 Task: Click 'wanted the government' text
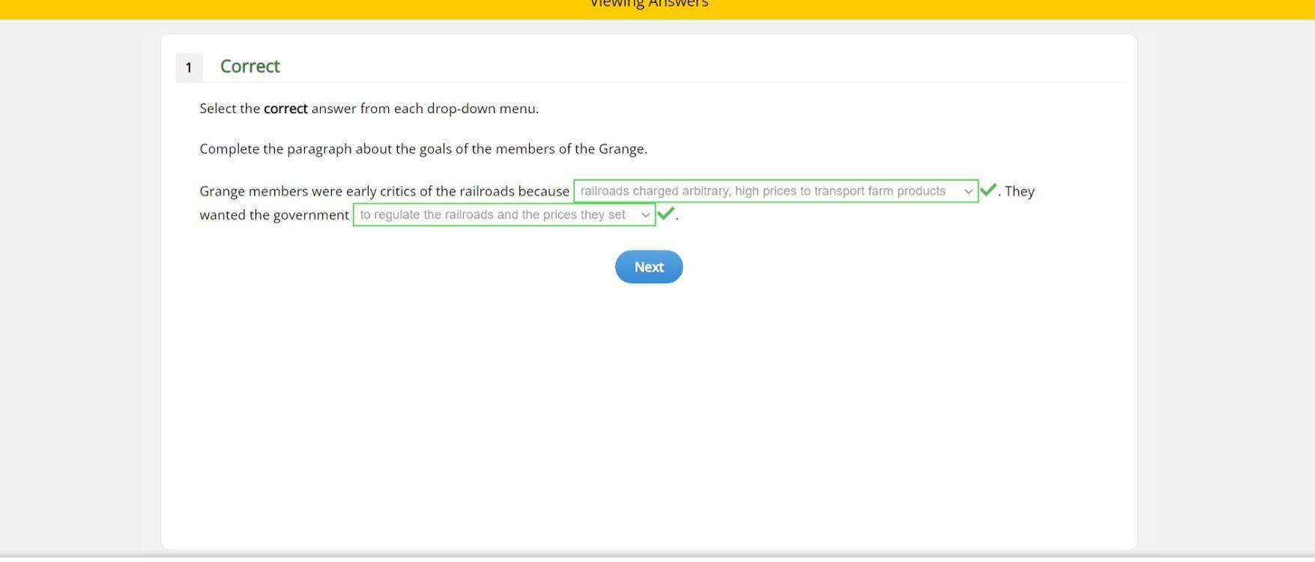(x=274, y=215)
